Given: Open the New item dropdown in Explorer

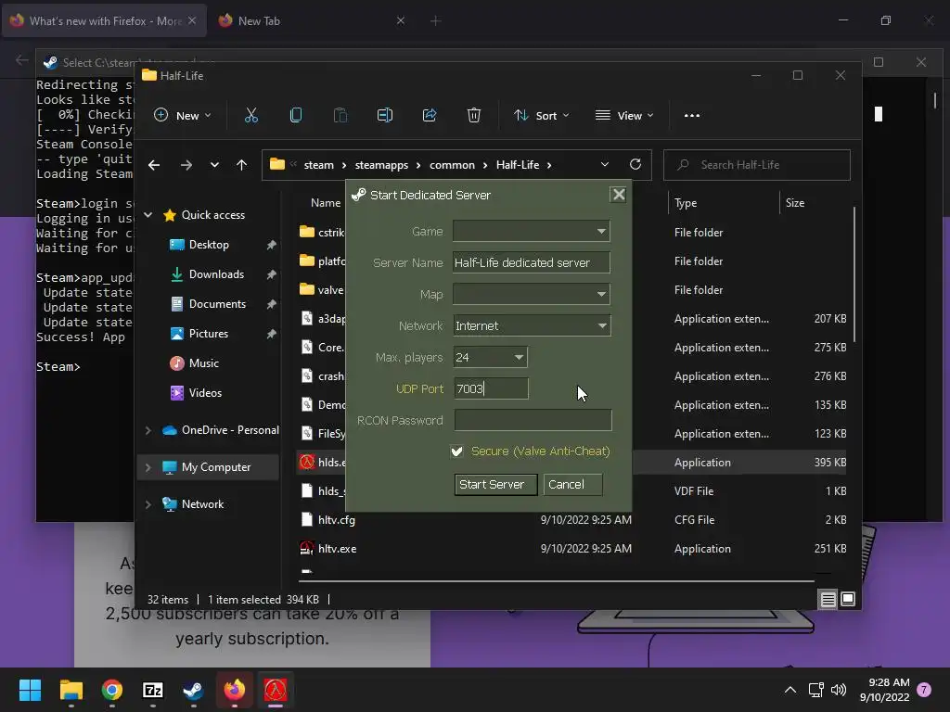Looking at the screenshot, I should coord(183,115).
